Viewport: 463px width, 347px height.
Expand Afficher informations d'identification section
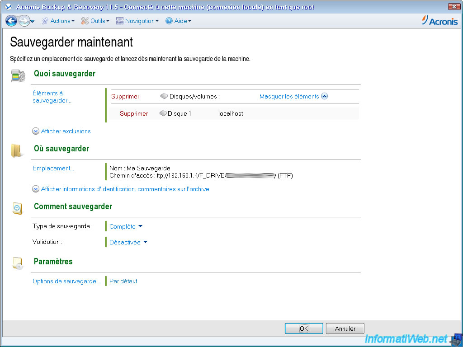click(121, 189)
